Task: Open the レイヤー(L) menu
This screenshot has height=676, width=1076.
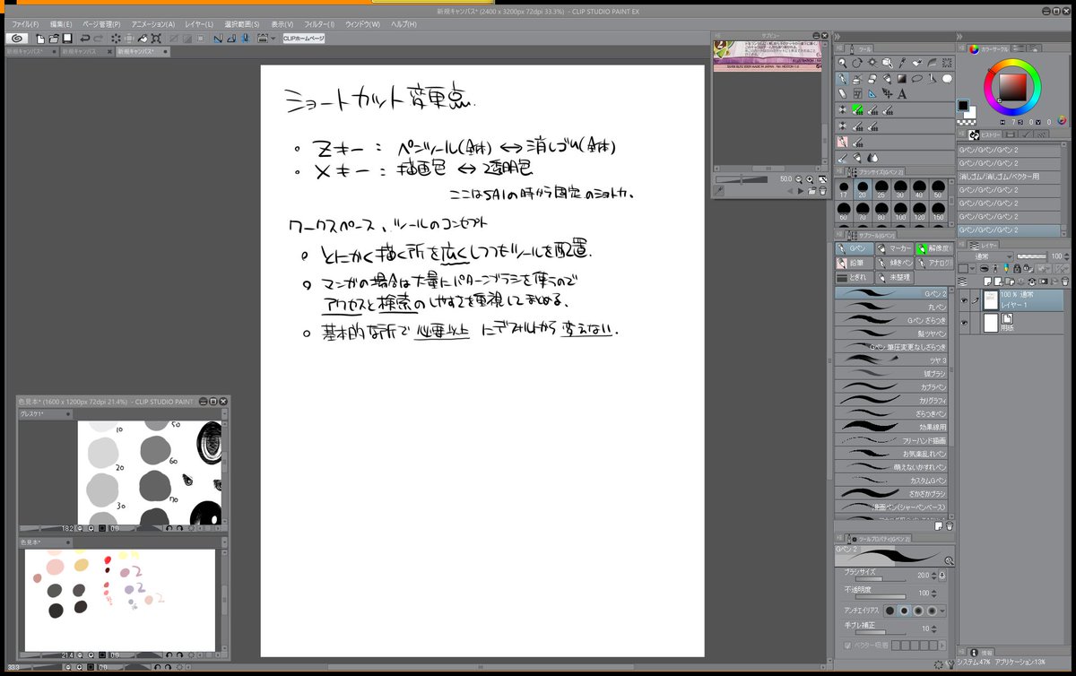Action: tap(199, 23)
